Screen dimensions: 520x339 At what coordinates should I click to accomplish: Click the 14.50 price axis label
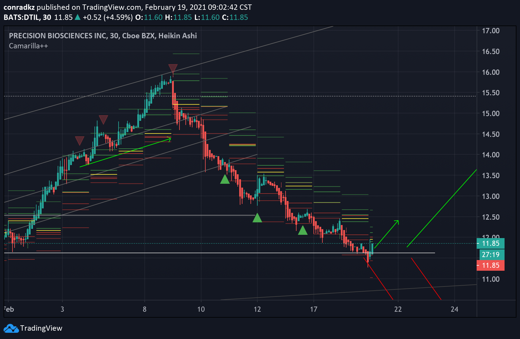(x=491, y=134)
